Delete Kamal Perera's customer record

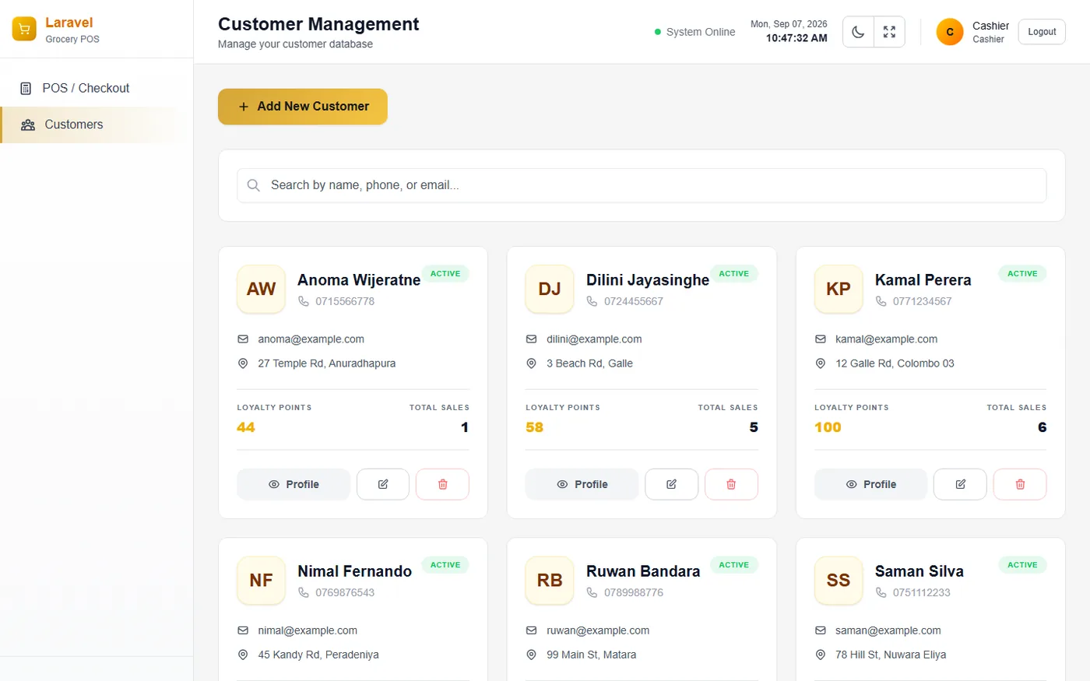[x=1020, y=484]
